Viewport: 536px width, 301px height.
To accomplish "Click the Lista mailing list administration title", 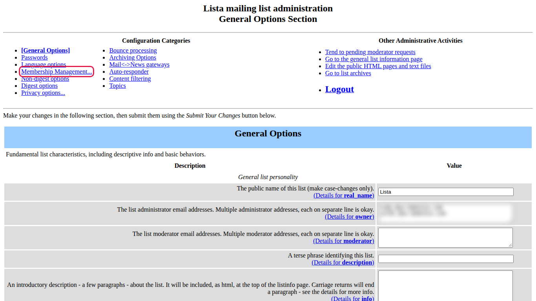I will pos(268,8).
